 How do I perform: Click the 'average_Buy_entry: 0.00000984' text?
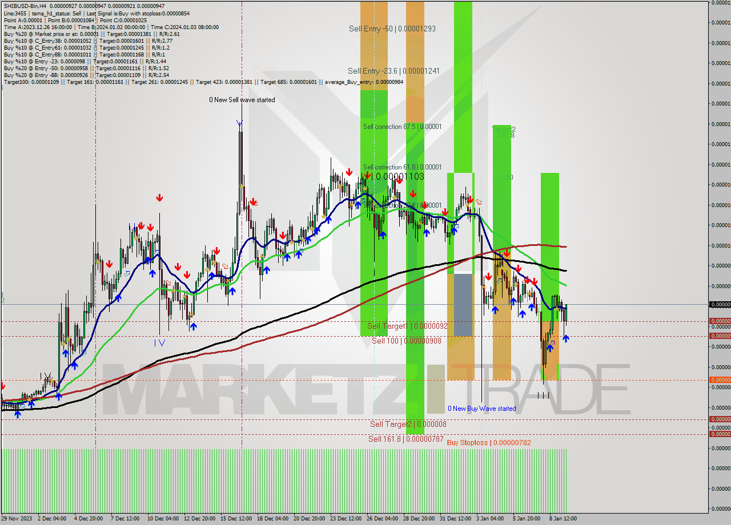(x=364, y=82)
